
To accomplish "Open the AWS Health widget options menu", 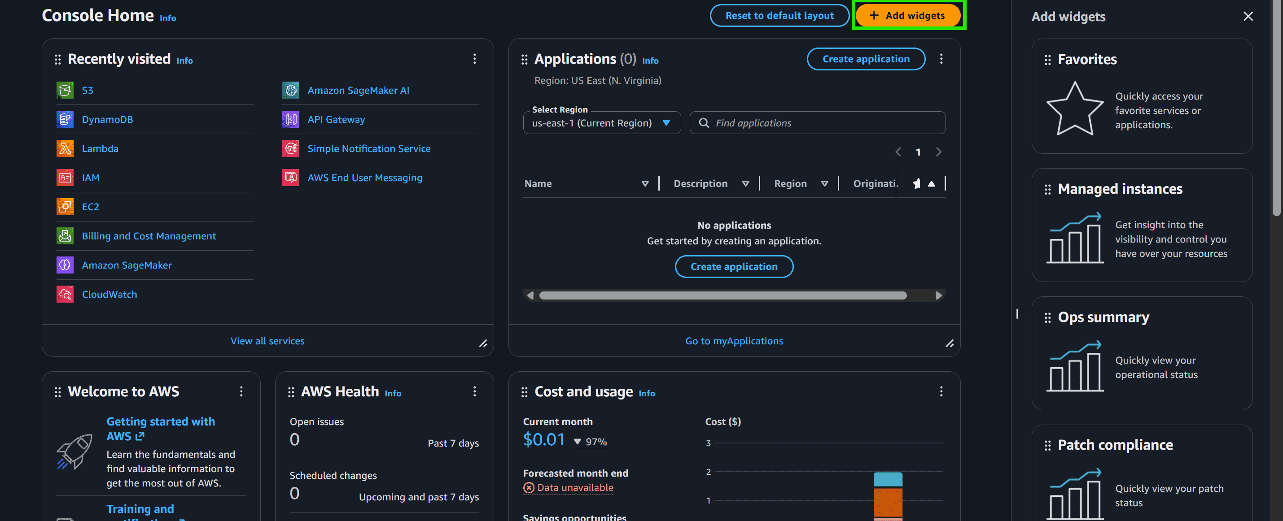I will 475,391.
